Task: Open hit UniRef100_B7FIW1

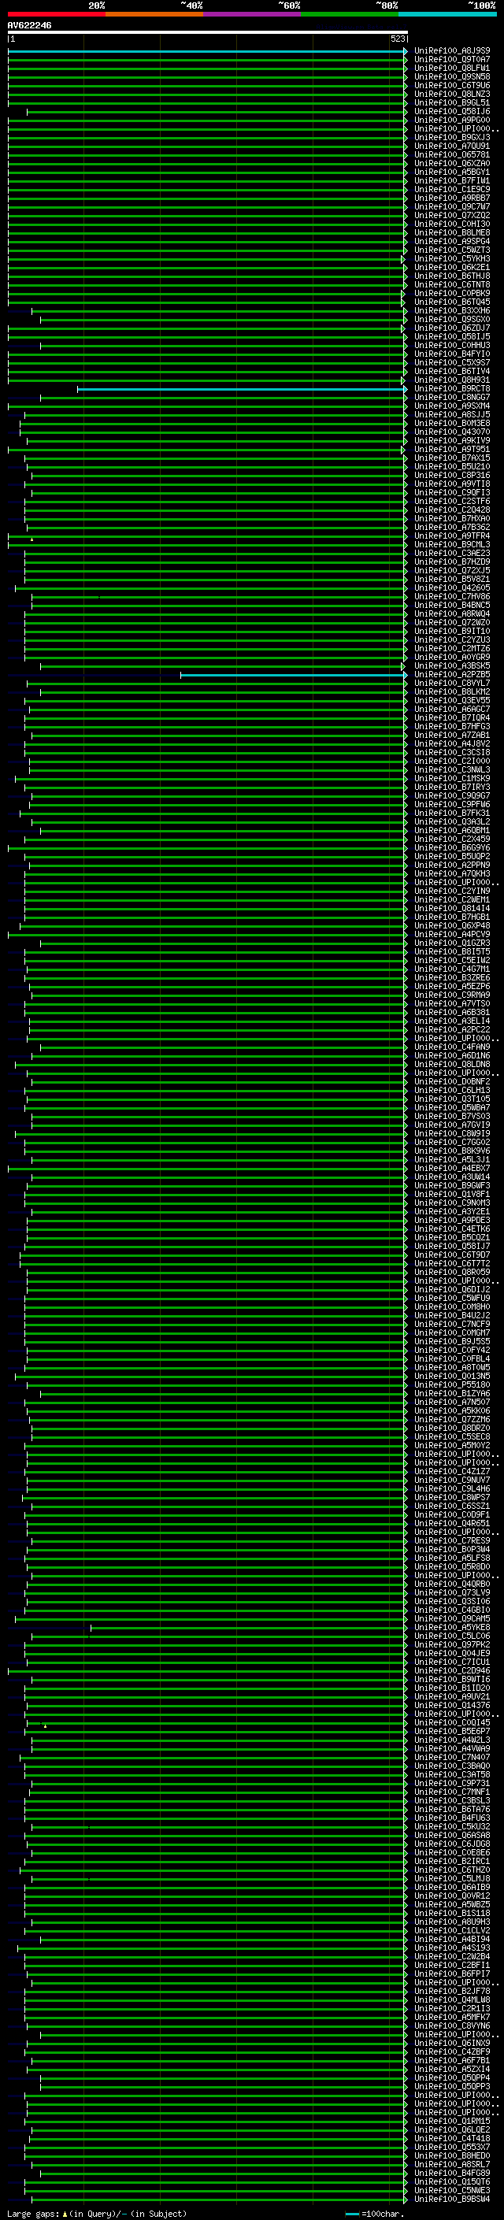Action: pyautogui.click(x=452, y=182)
